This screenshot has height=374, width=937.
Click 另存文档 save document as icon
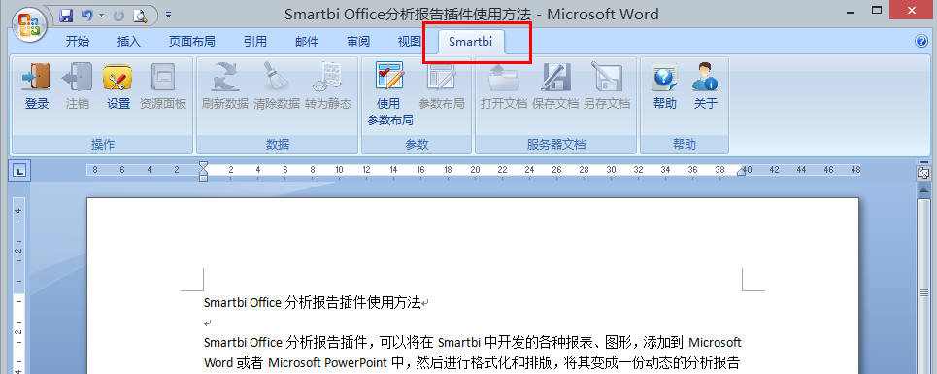pyautogui.click(x=607, y=86)
